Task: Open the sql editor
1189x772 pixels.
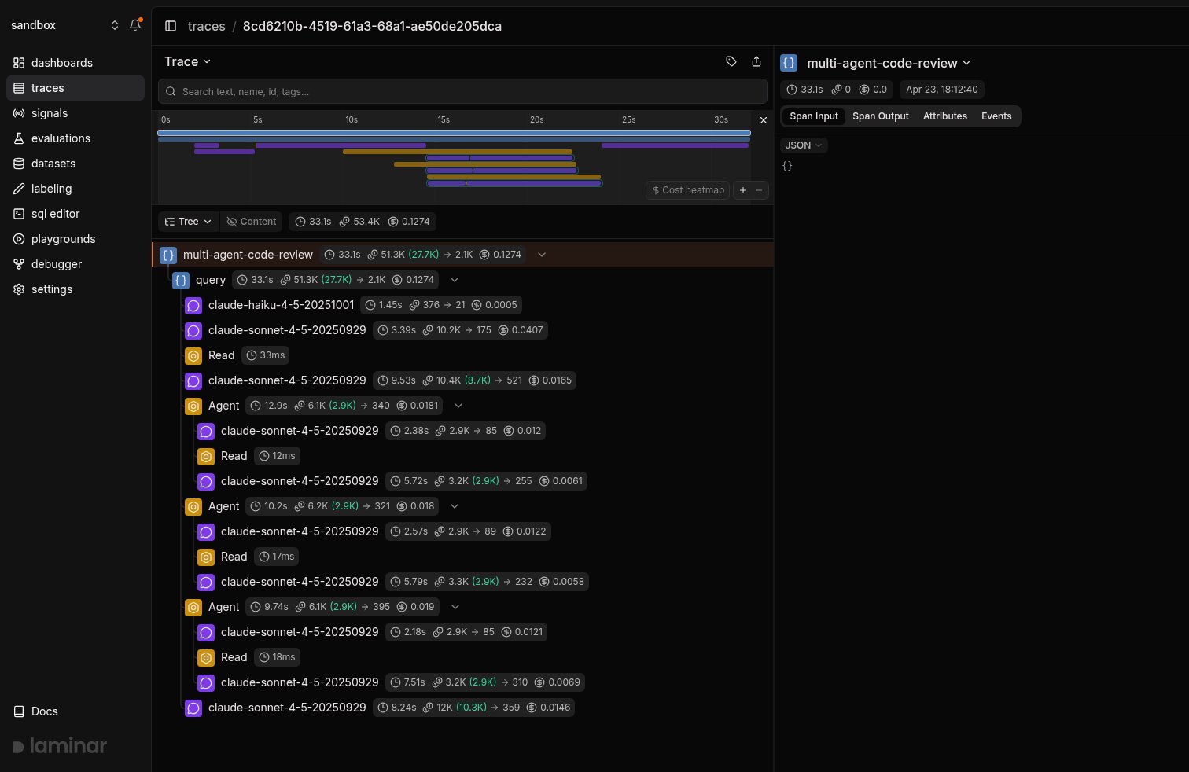Action: (x=75, y=214)
